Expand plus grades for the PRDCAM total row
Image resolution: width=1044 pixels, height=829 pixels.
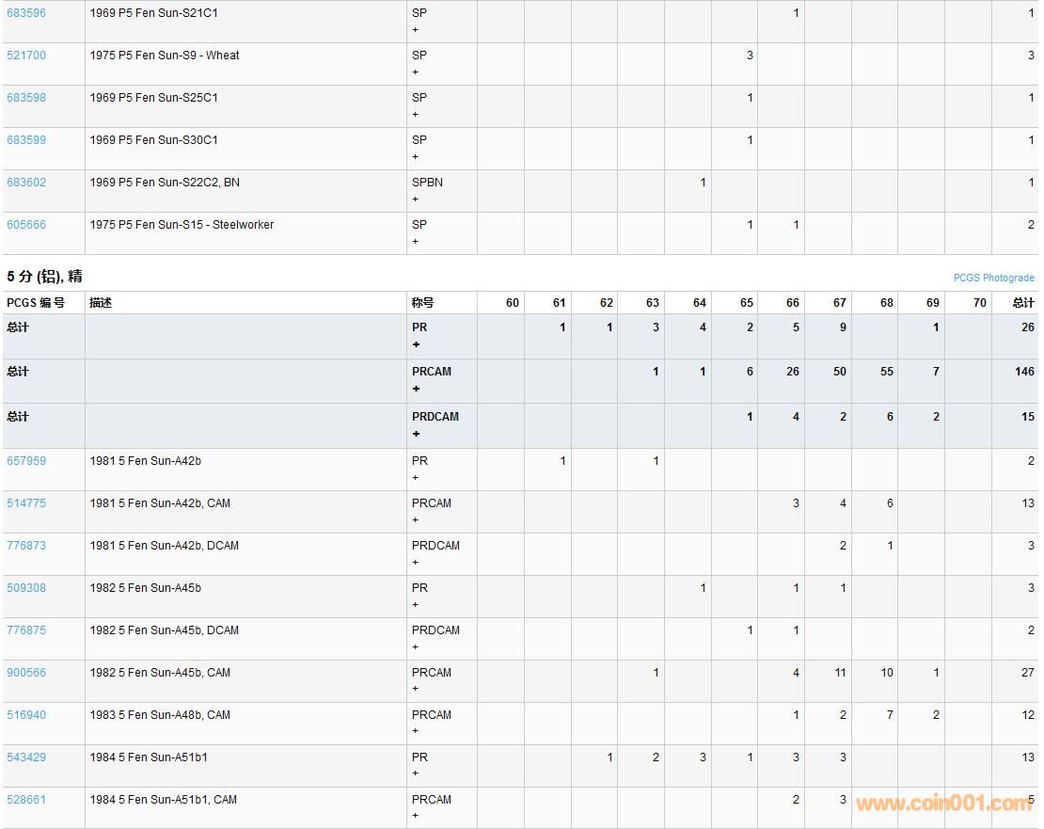(416, 434)
